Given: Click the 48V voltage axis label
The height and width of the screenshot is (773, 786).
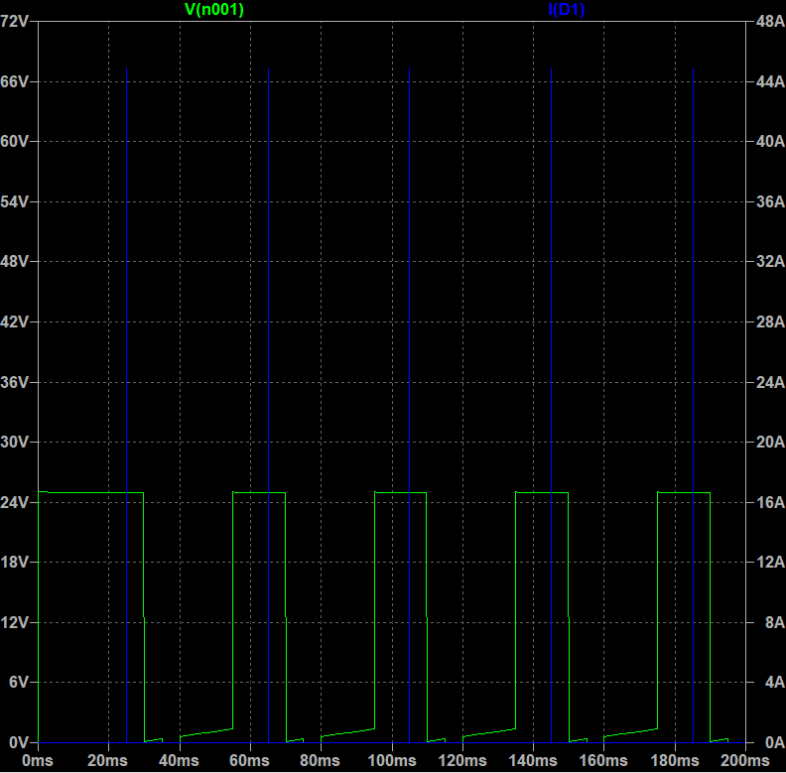Looking at the screenshot, I should point(15,261).
